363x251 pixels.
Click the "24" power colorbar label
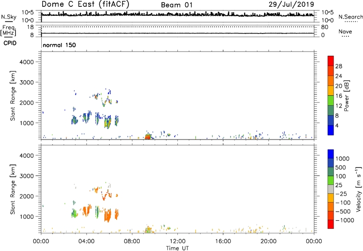point(338,76)
